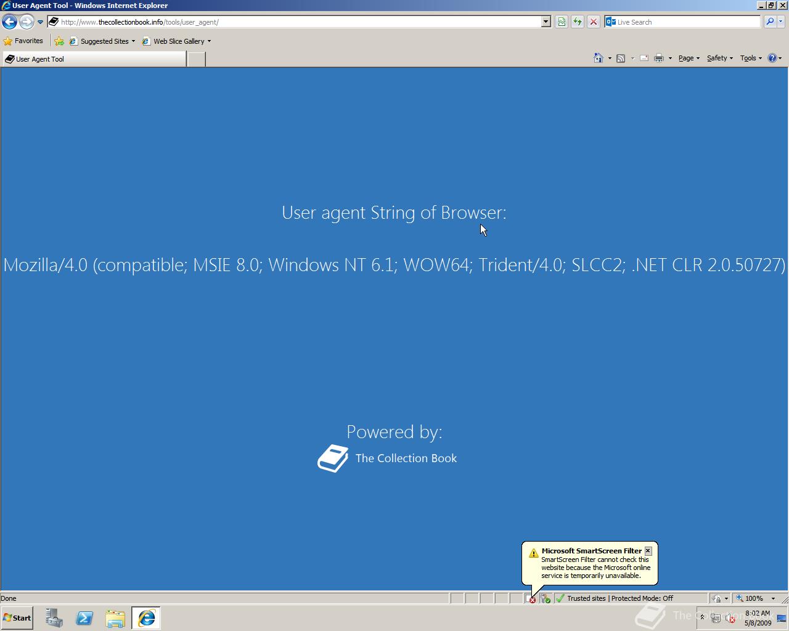Click the Forward navigation arrow
789x631 pixels.
point(27,22)
